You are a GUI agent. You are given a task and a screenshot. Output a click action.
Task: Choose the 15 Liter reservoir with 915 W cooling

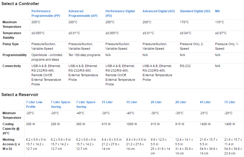tap(107, 102)
